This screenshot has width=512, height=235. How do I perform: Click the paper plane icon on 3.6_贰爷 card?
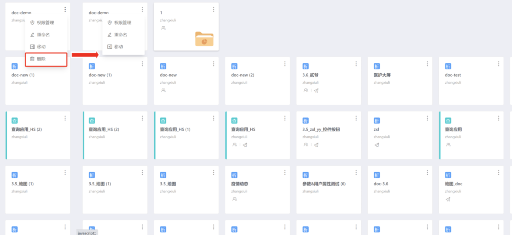click(x=316, y=90)
